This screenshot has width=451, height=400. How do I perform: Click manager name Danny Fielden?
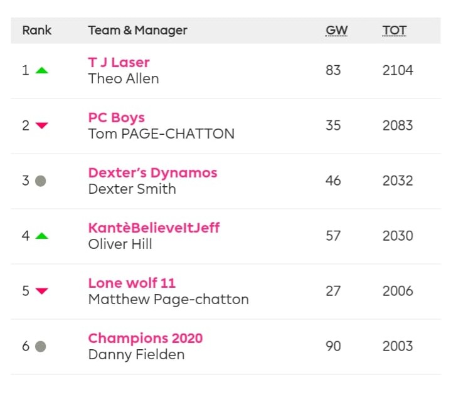point(136,354)
